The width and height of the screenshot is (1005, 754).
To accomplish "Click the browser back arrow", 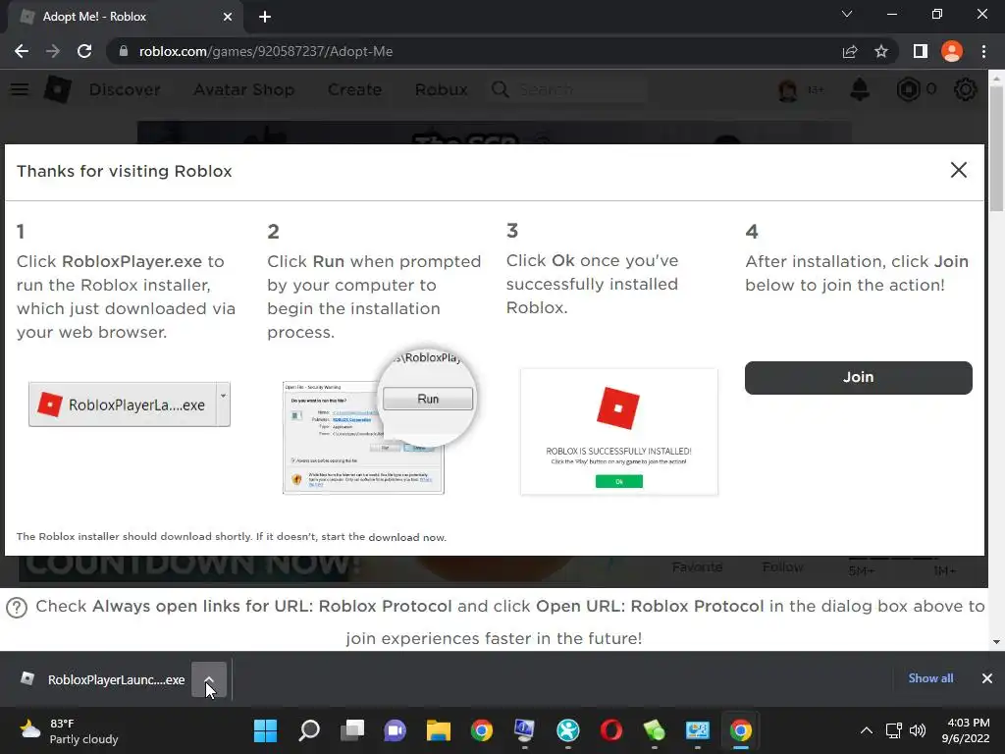I will click(x=22, y=51).
